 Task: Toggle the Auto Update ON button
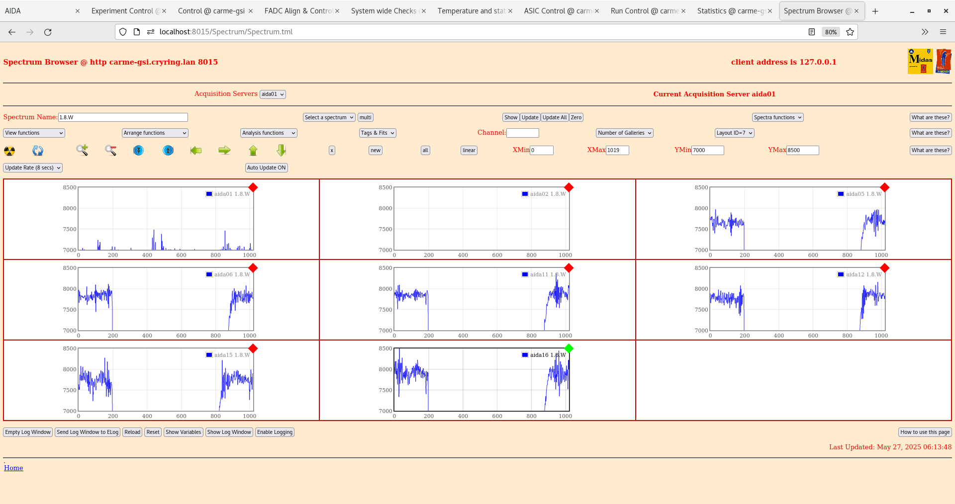pos(266,168)
